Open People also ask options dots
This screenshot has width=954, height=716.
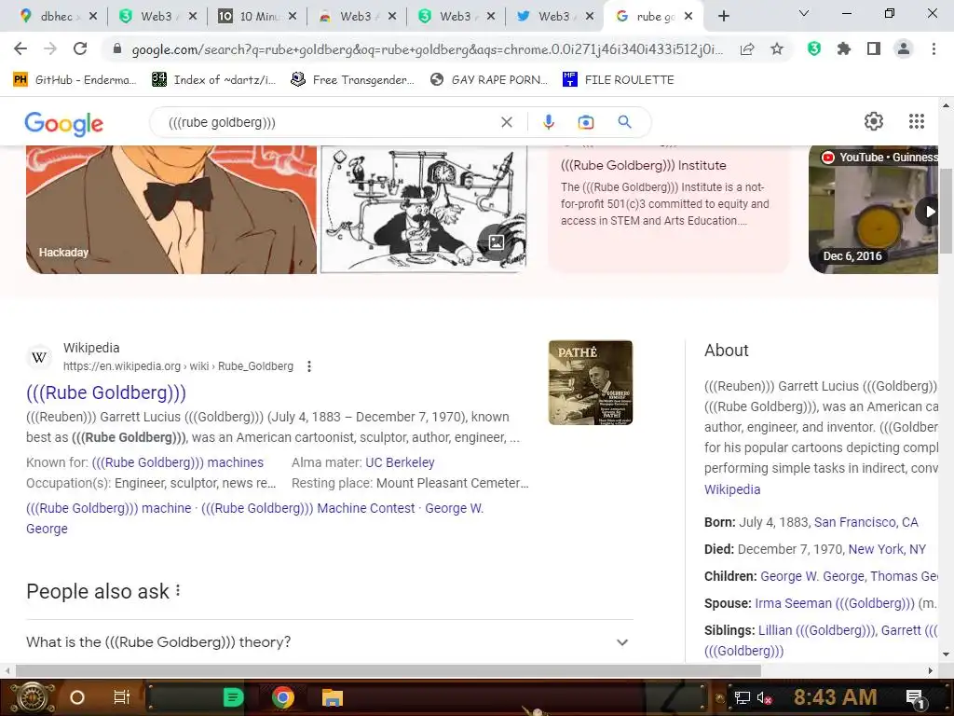tap(178, 590)
